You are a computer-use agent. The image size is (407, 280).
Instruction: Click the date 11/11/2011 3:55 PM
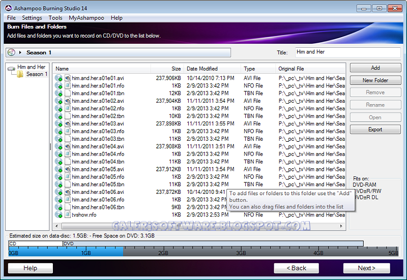[x=211, y=123]
